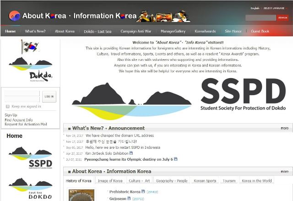Viewport: 293px width, 201px height.
Task: Toggle the Keep me signed in checkbox
Action: click(7, 106)
